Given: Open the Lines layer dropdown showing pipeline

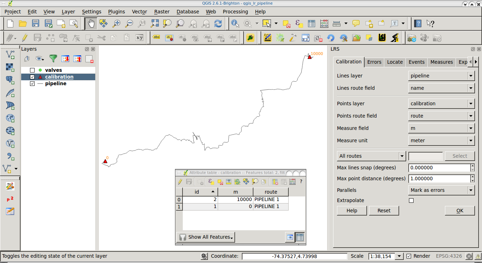Looking at the screenshot, I should click(441, 76).
